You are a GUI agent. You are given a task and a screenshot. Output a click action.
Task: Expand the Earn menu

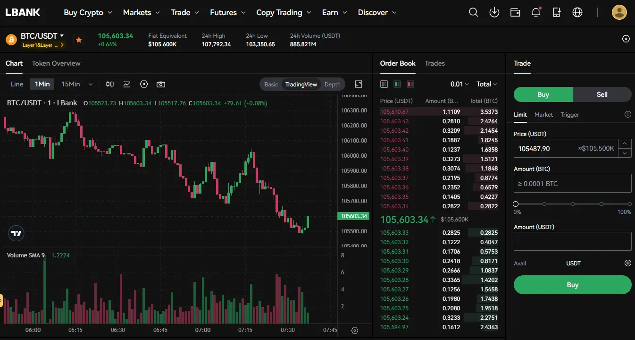[334, 12]
